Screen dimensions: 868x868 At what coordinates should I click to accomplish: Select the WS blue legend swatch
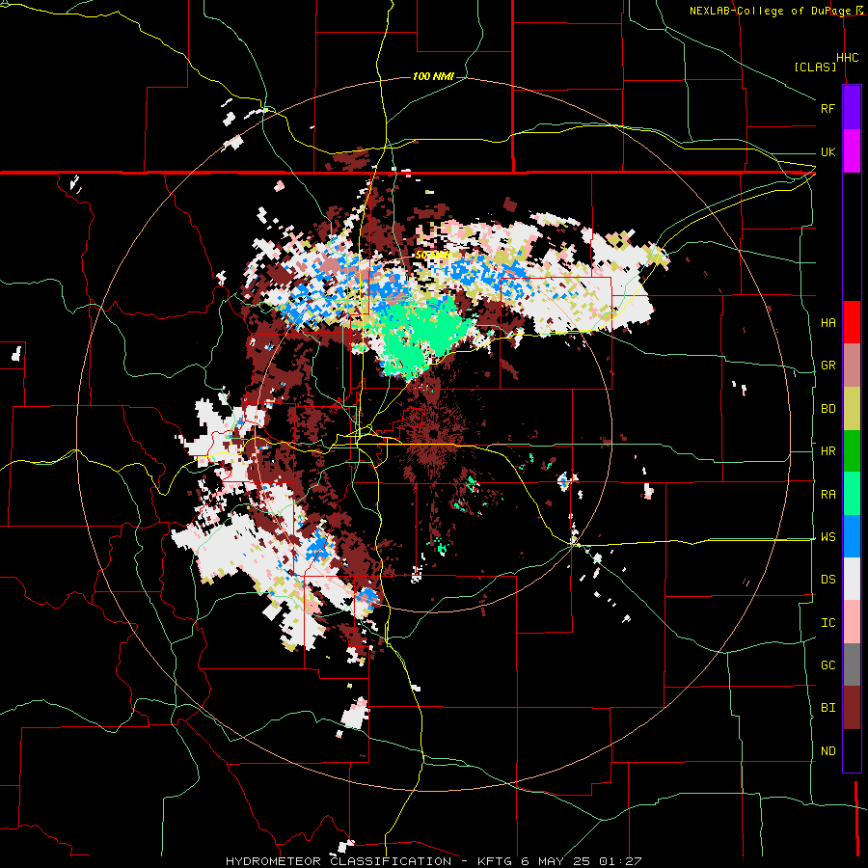click(x=852, y=536)
